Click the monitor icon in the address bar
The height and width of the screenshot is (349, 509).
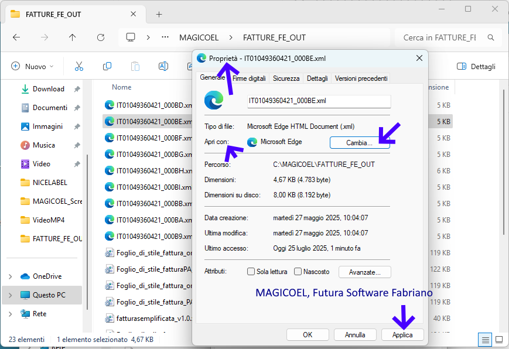click(131, 37)
